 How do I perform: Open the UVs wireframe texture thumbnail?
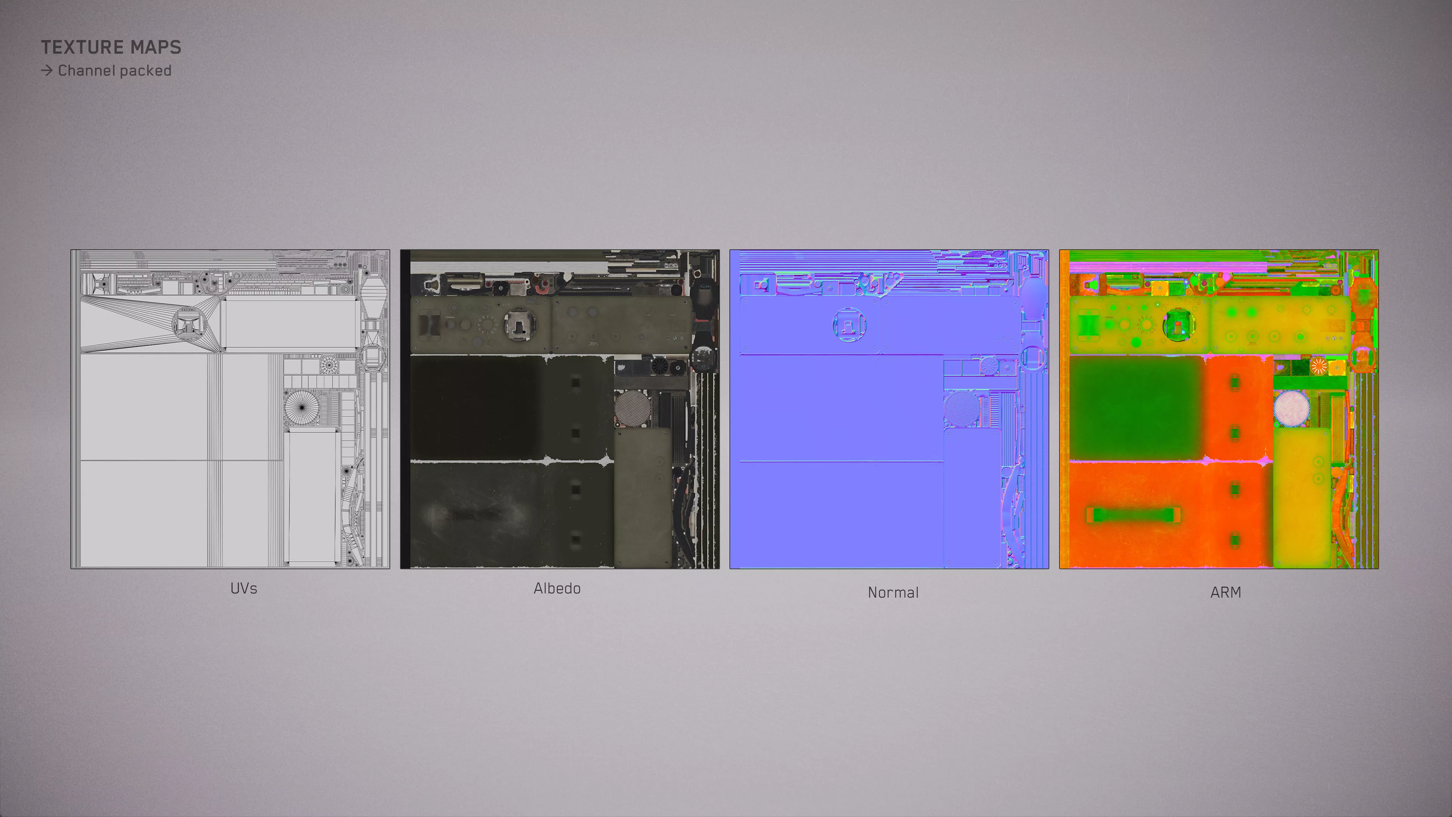(x=230, y=409)
